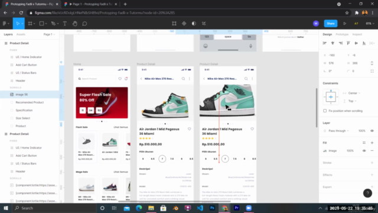The image size is (378, 213).
Task: Remove the Image fill with minus
Action: click(372, 151)
